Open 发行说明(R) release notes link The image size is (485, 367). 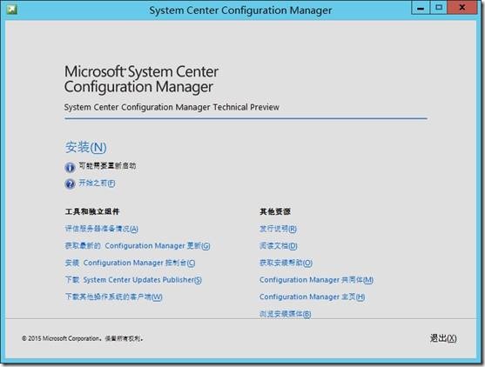coord(278,229)
